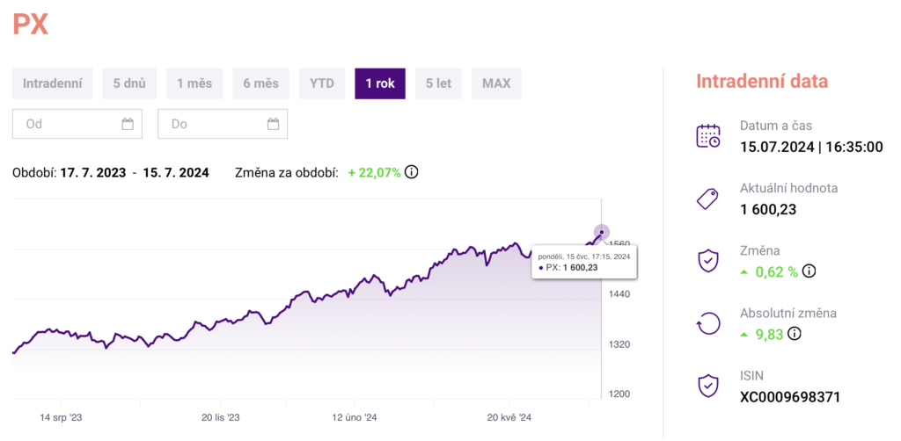Select the 1 měs time range

(194, 83)
